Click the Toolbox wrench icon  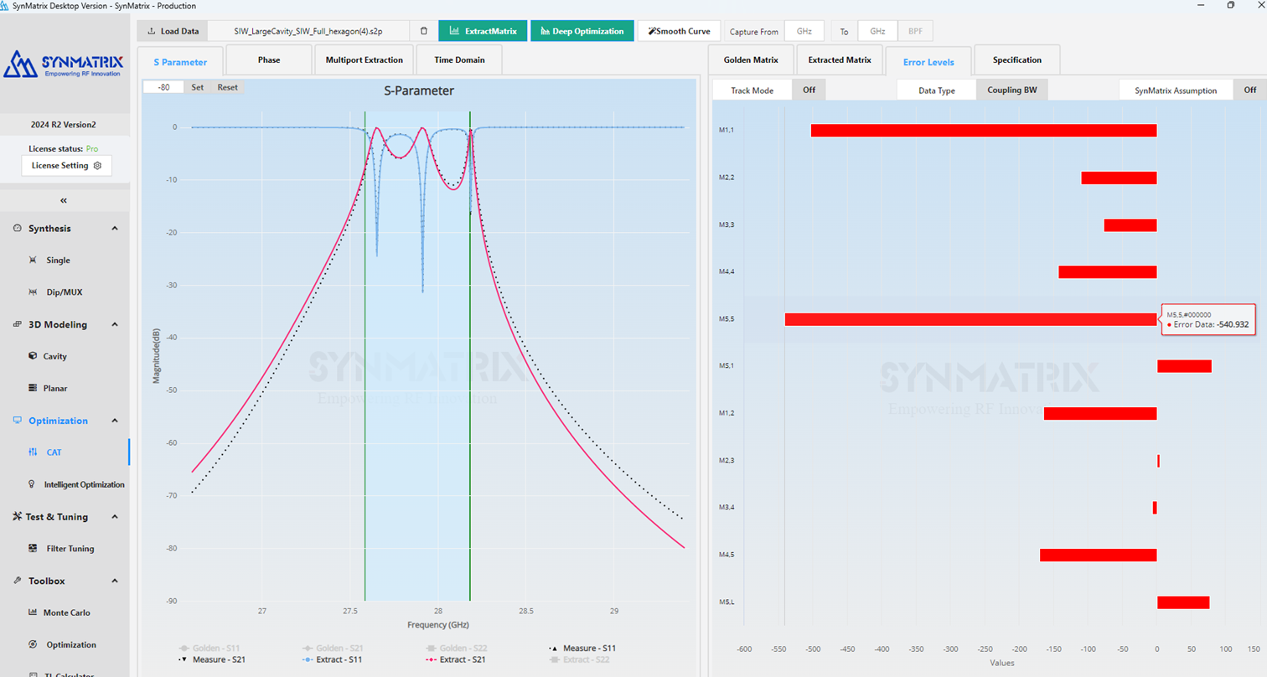pyautogui.click(x=18, y=581)
